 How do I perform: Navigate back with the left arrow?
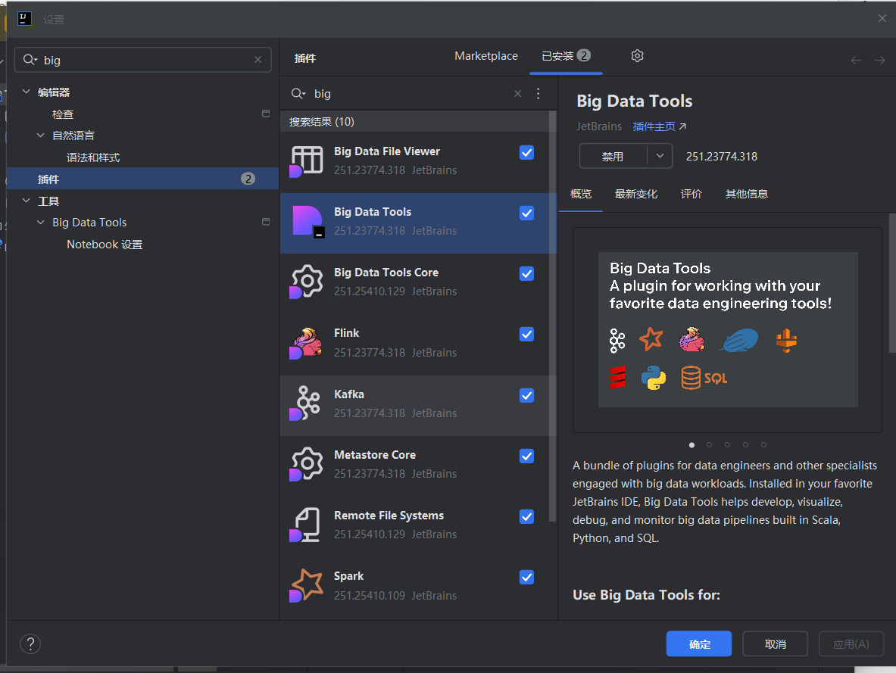point(856,60)
